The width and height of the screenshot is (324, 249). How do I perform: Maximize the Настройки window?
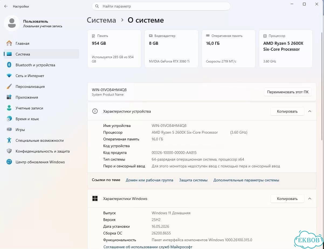click(304, 4)
